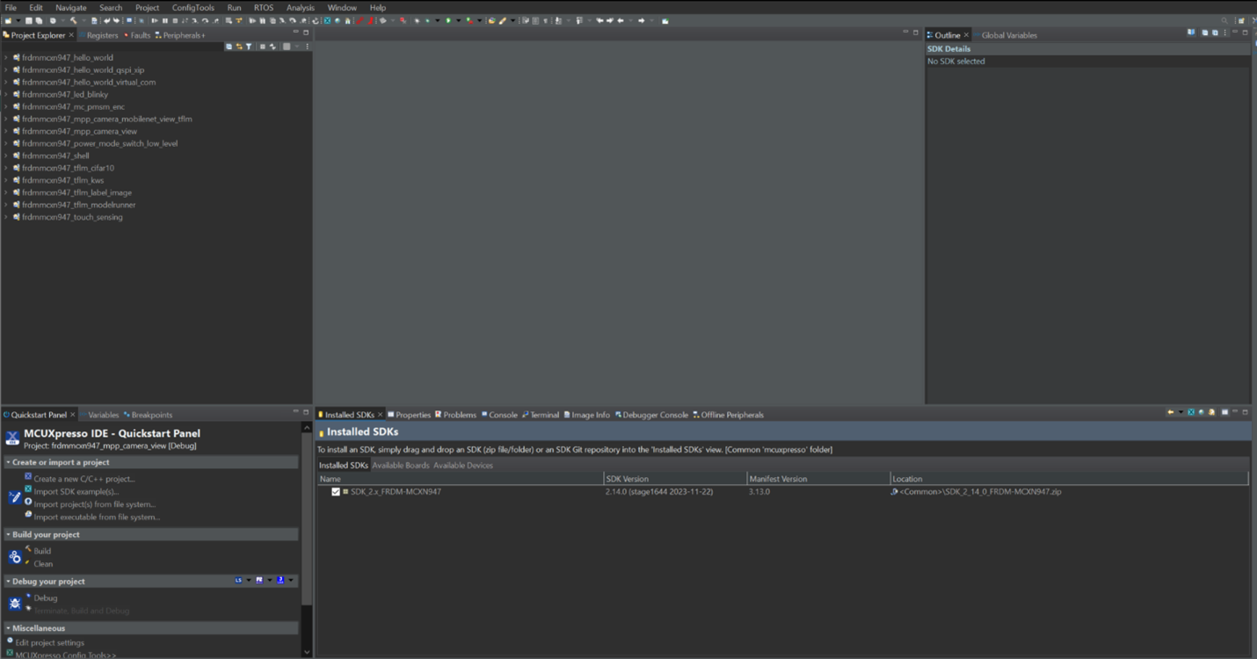
Task: Click the MCUXpresso IDE logo in Quickstart Panel
Action: tap(12, 438)
